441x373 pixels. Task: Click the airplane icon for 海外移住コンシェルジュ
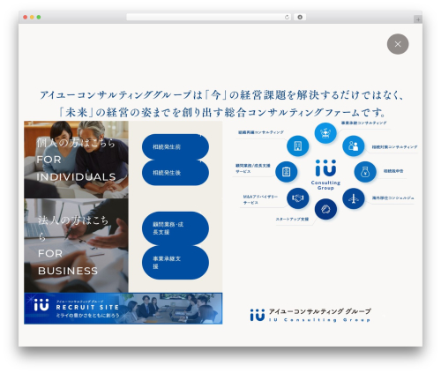tap(353, 198)
